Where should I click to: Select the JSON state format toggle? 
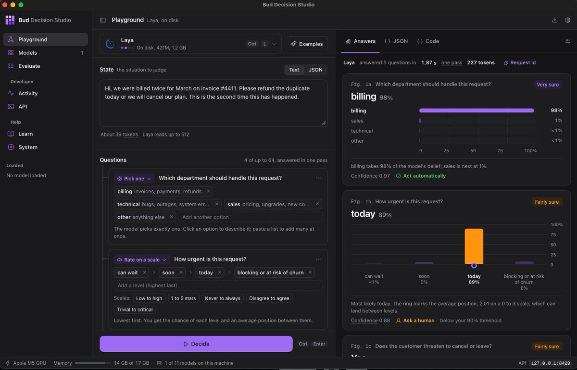tap(315, 70)
